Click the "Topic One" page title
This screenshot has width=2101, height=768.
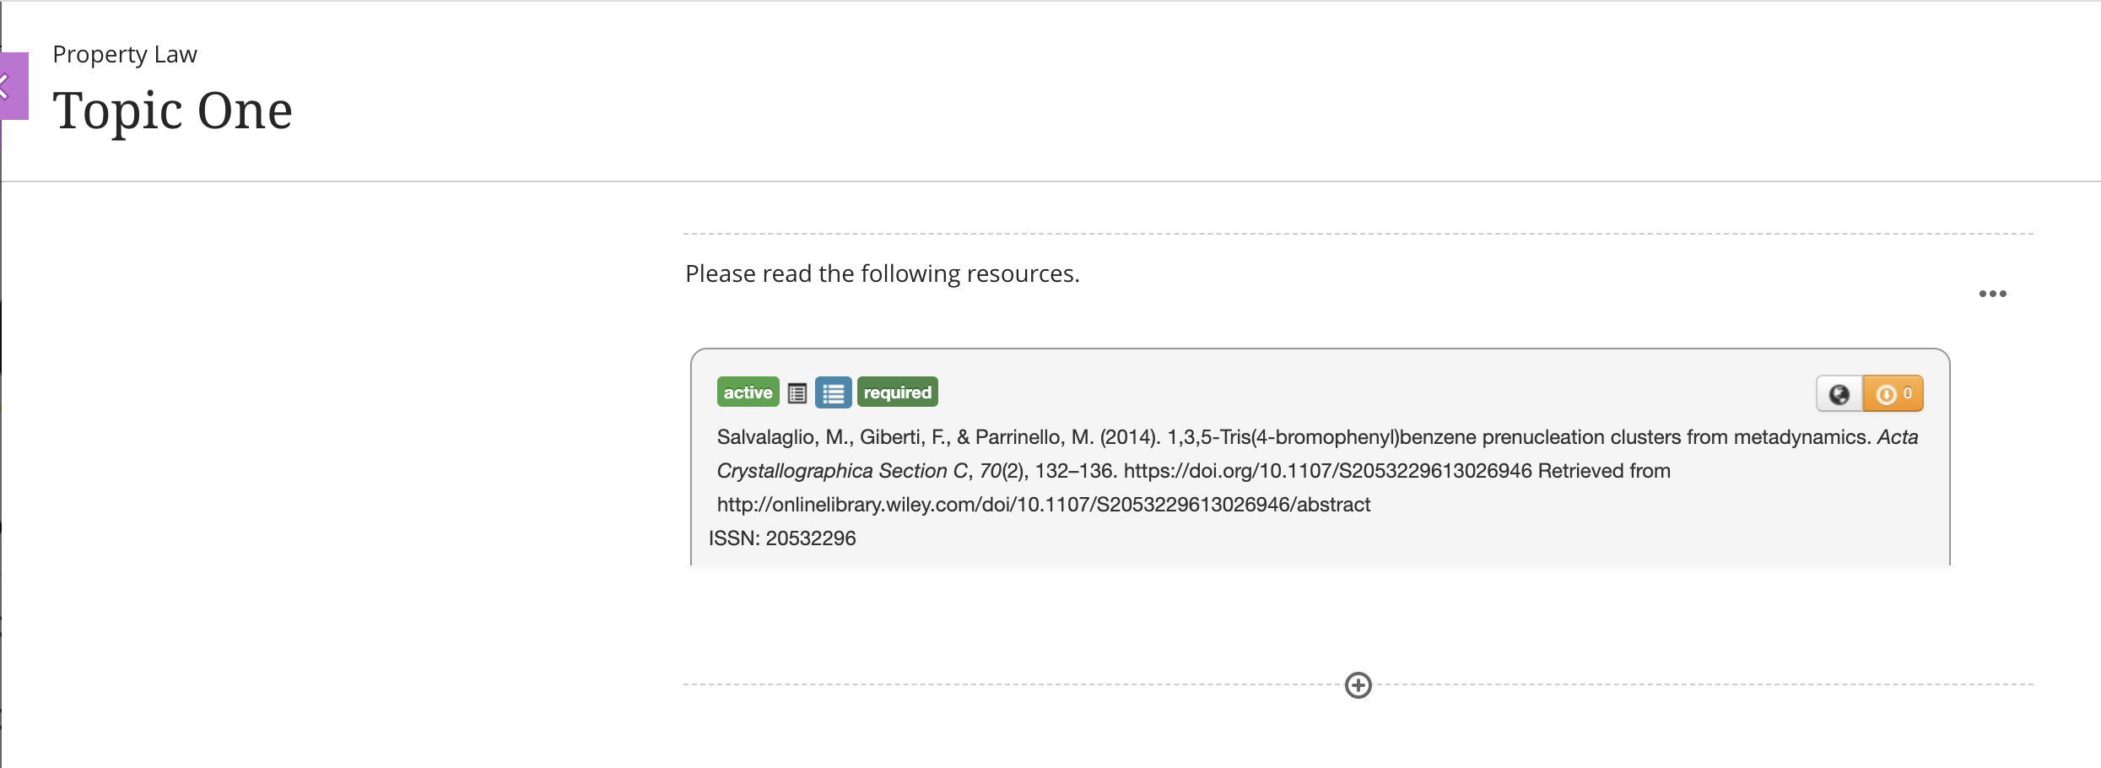(172, 111)
